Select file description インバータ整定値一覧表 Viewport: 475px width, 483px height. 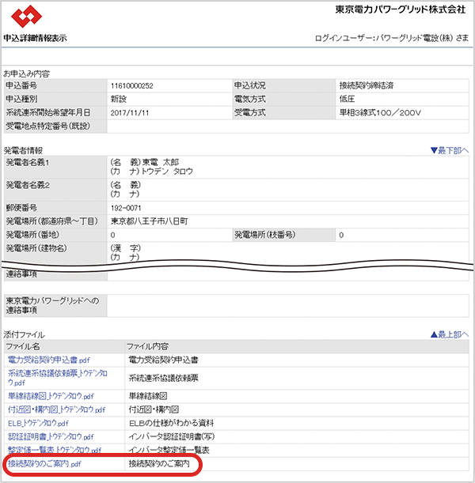(x=169, y=450)
